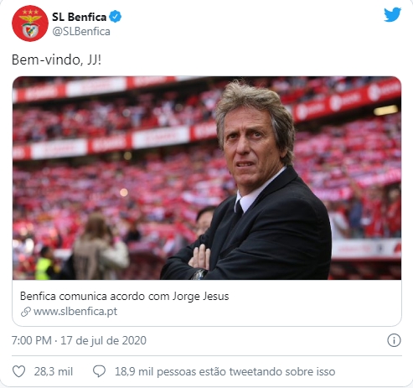
Task: Click the link chain icon
Action: (x=26, y=312)
